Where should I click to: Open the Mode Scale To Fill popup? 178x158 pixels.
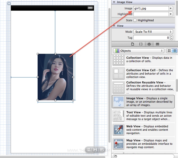(153, 32)
